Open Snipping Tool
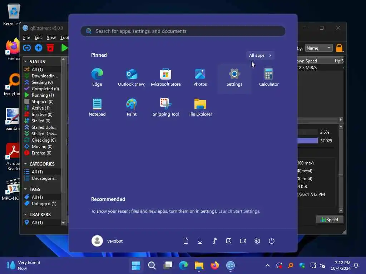This screenshot has height=274, width=366. coord(166,107)
